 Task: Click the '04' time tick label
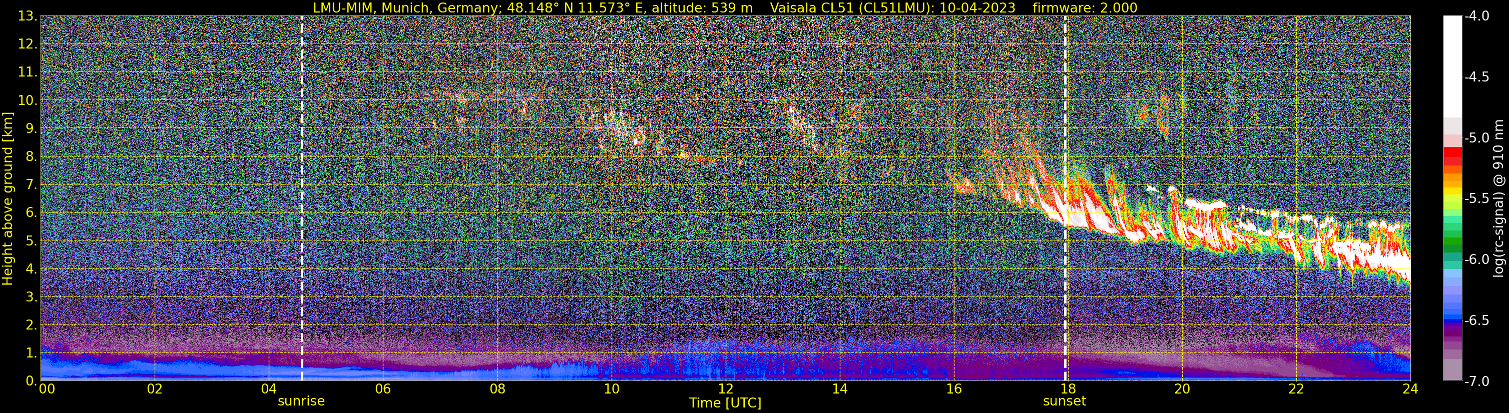point(268,389)
